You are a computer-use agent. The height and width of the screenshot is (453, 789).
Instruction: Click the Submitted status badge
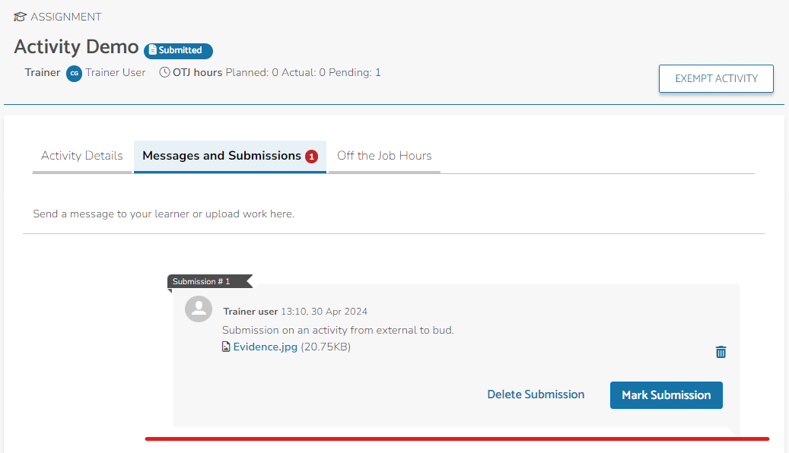click(178, 50)
